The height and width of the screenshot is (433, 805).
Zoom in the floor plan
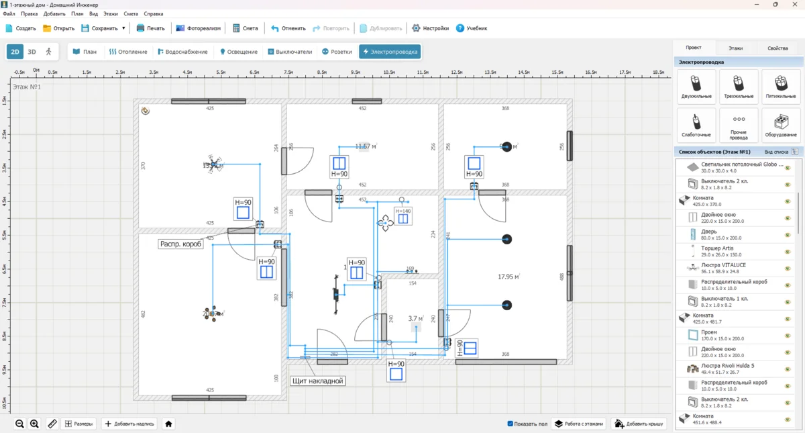point(34,424)
